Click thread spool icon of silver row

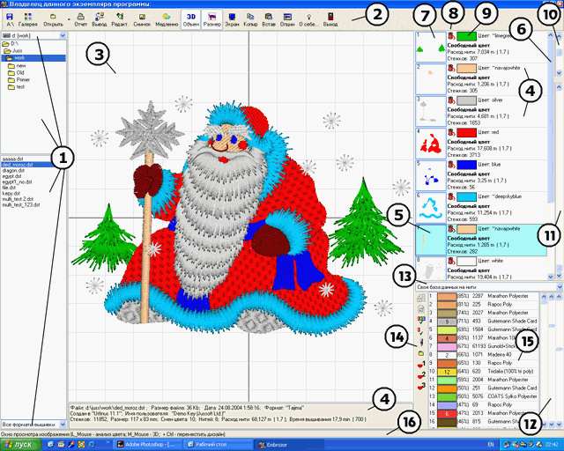pyautogui.click(x=451, y=100)
